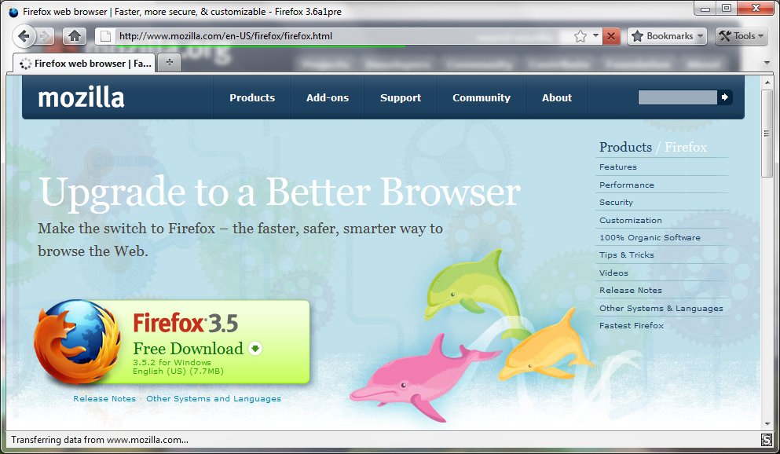
Task: Click the Transferring data status text
Action: 100,440
